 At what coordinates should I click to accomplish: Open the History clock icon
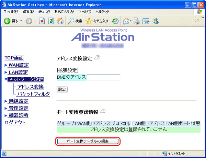[x=115, y=21]
